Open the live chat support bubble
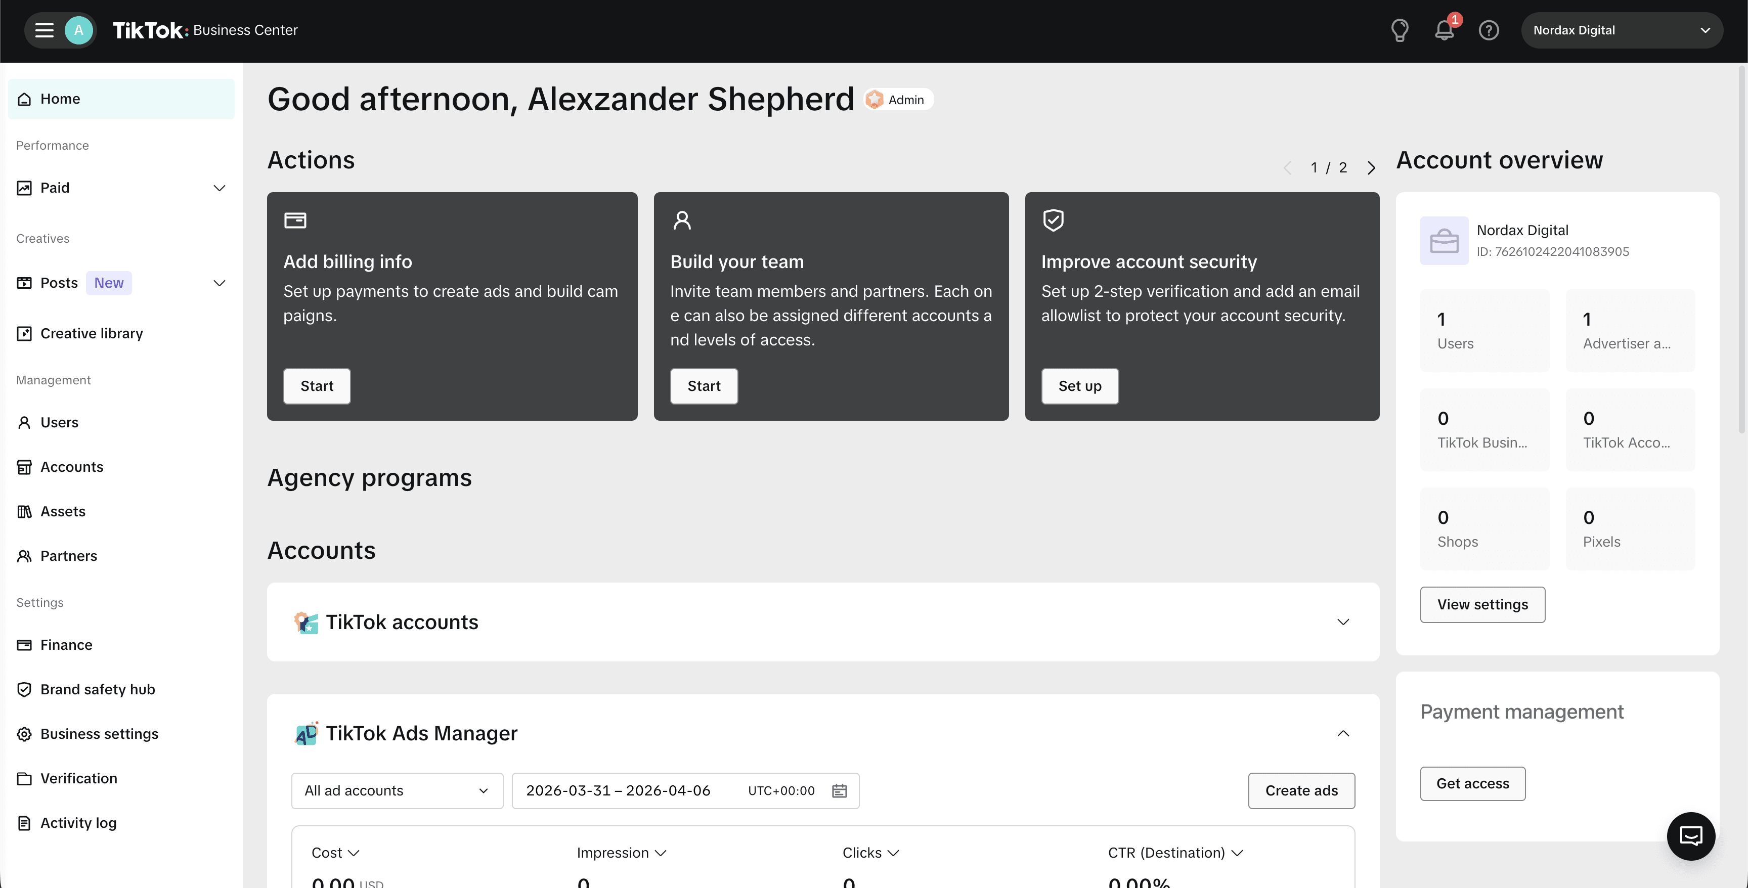The image size is (1748, 888). coord(1690,836)
